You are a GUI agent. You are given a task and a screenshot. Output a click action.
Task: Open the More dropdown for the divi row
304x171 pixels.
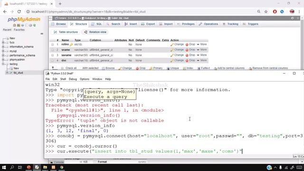click(x=201, y=60)
